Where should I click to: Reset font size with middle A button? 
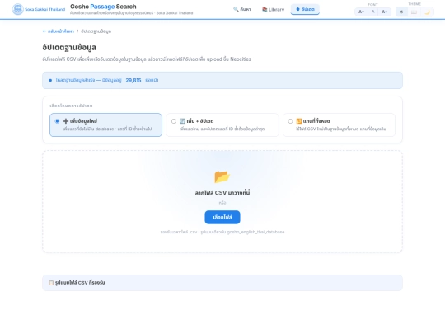click(x=373, y=12)
